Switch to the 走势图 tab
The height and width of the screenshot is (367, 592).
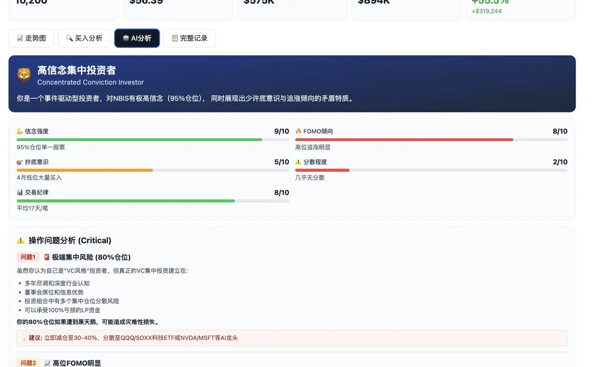click(31, 38)
